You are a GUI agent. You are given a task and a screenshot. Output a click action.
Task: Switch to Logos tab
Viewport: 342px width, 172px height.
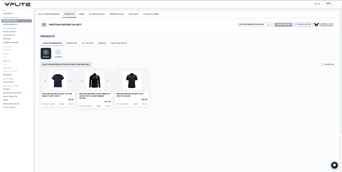(x=81, y=14)
